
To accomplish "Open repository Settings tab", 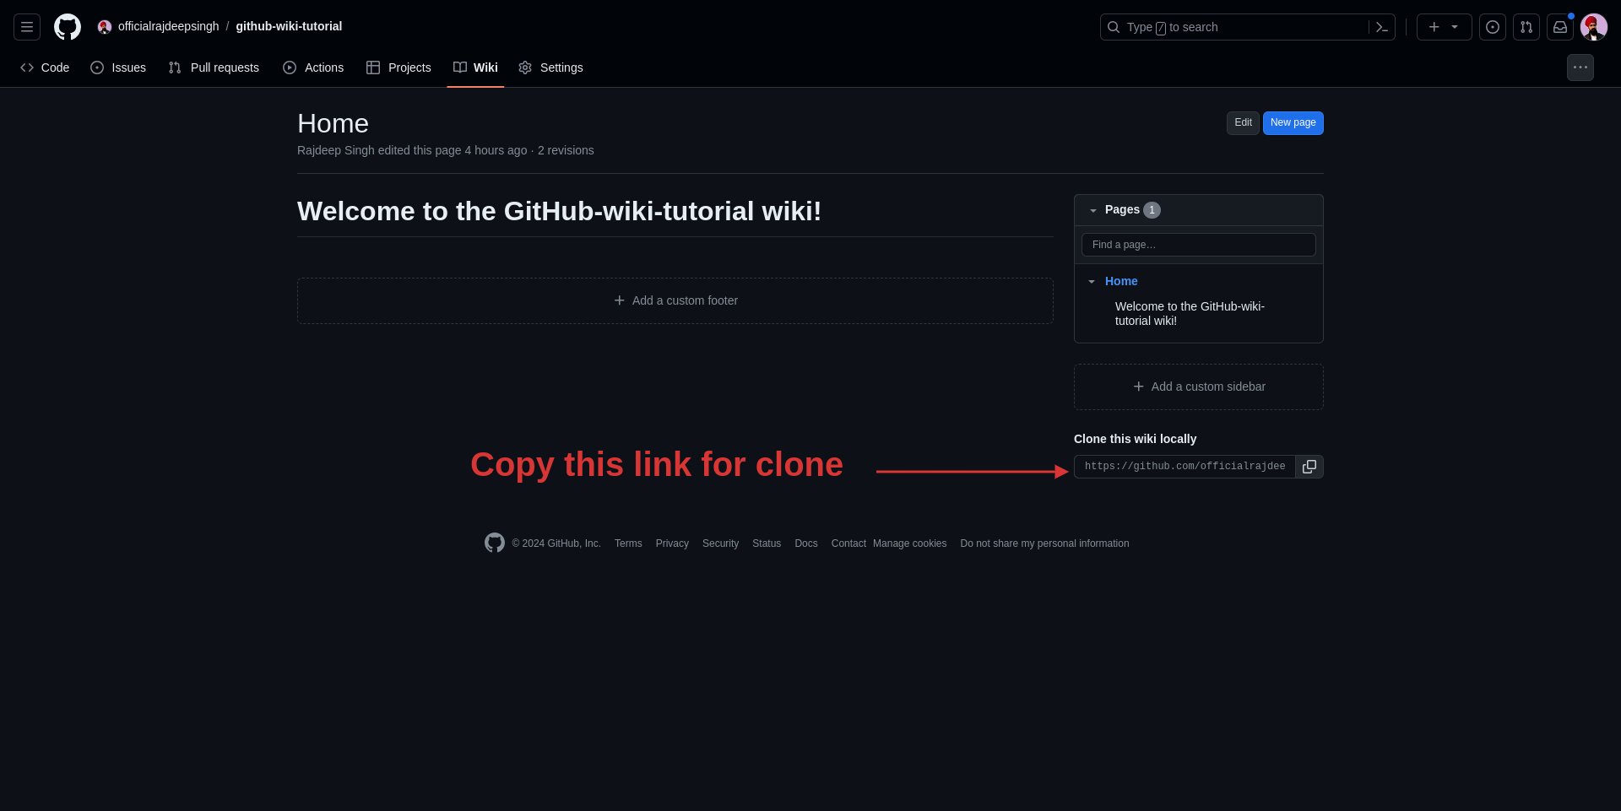I will pyautogui.click(x=550, y=68).
